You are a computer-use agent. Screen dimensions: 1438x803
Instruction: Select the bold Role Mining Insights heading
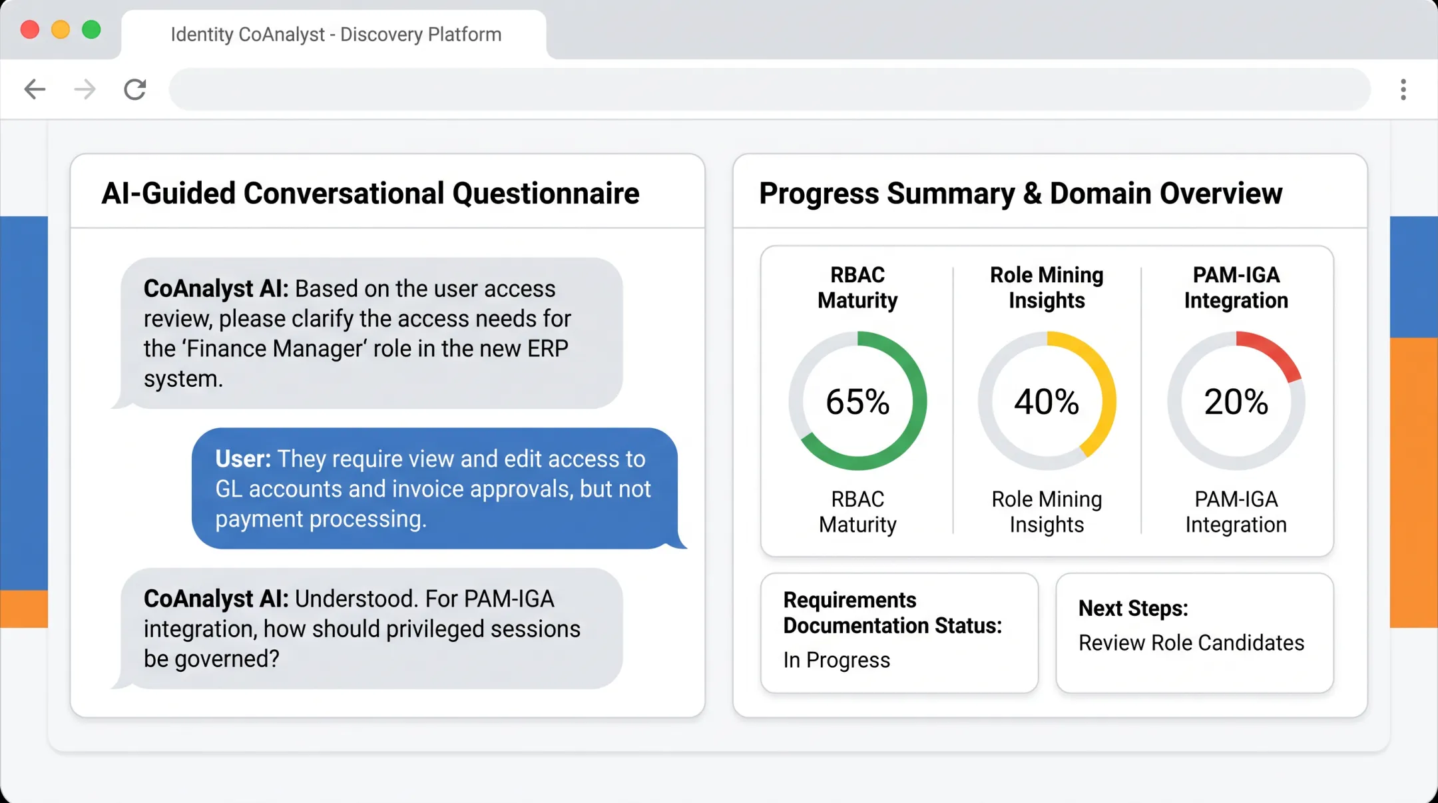tap(1047, 288)
